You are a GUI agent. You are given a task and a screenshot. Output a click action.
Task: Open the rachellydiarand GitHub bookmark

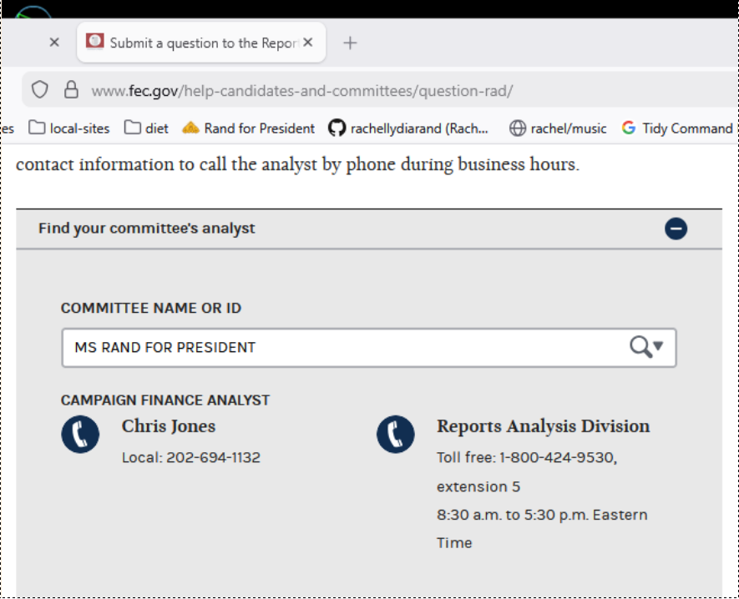[x=409, y=128]
